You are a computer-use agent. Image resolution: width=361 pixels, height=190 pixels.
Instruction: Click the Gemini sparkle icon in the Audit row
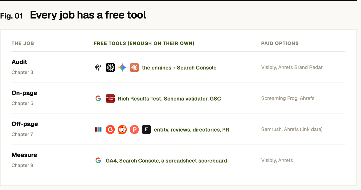pyautogui.click(x=122, y=67)
